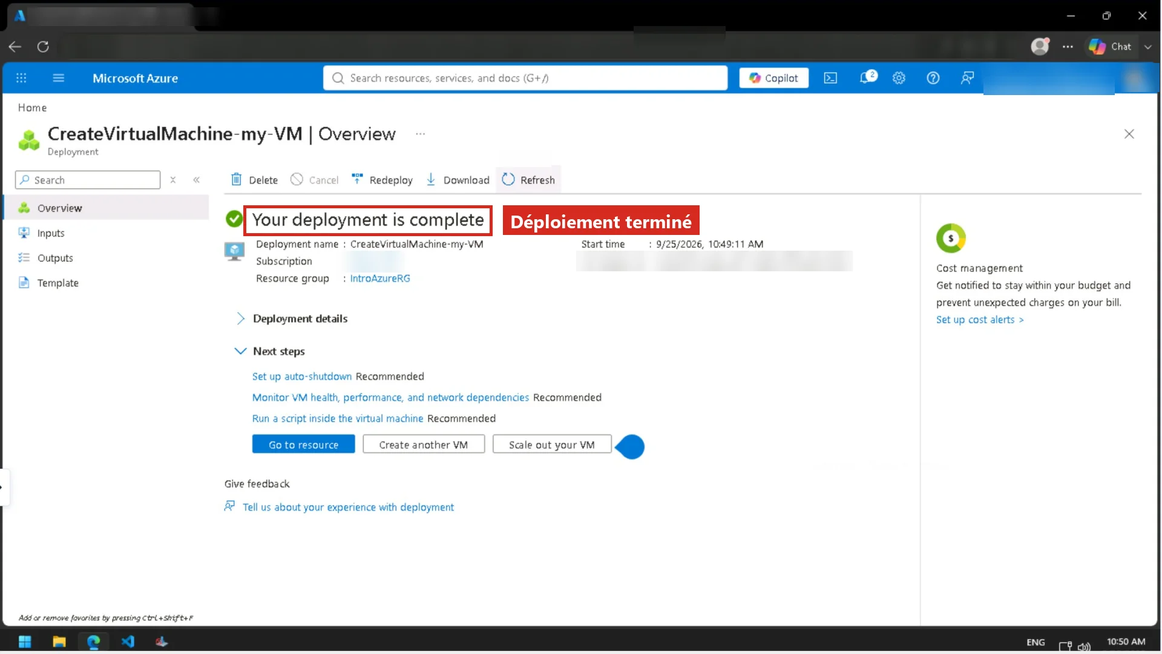Screen dimensions: 1162x654
Task: Select Overview in the deployment menu
Action: pos(107,208)
